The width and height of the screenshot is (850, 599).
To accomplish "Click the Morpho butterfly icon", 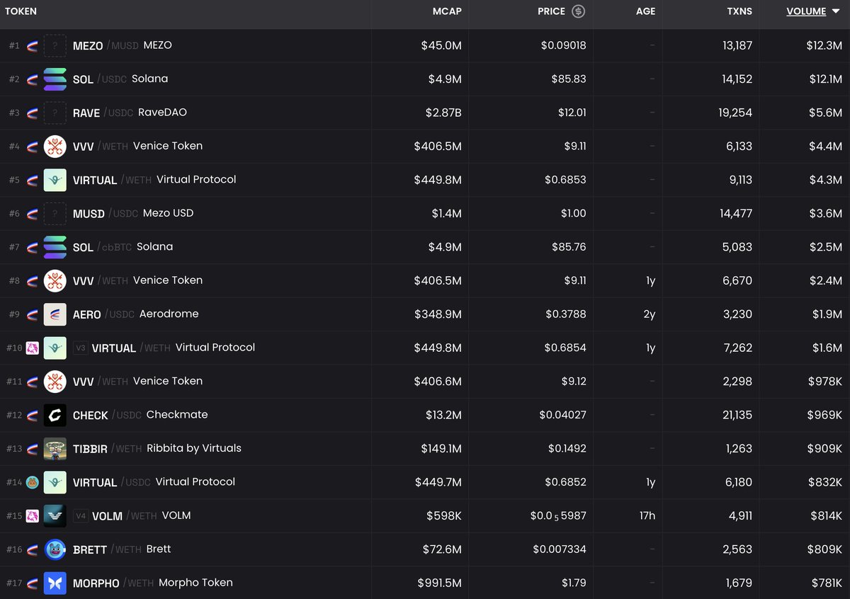I will [55, 583].
